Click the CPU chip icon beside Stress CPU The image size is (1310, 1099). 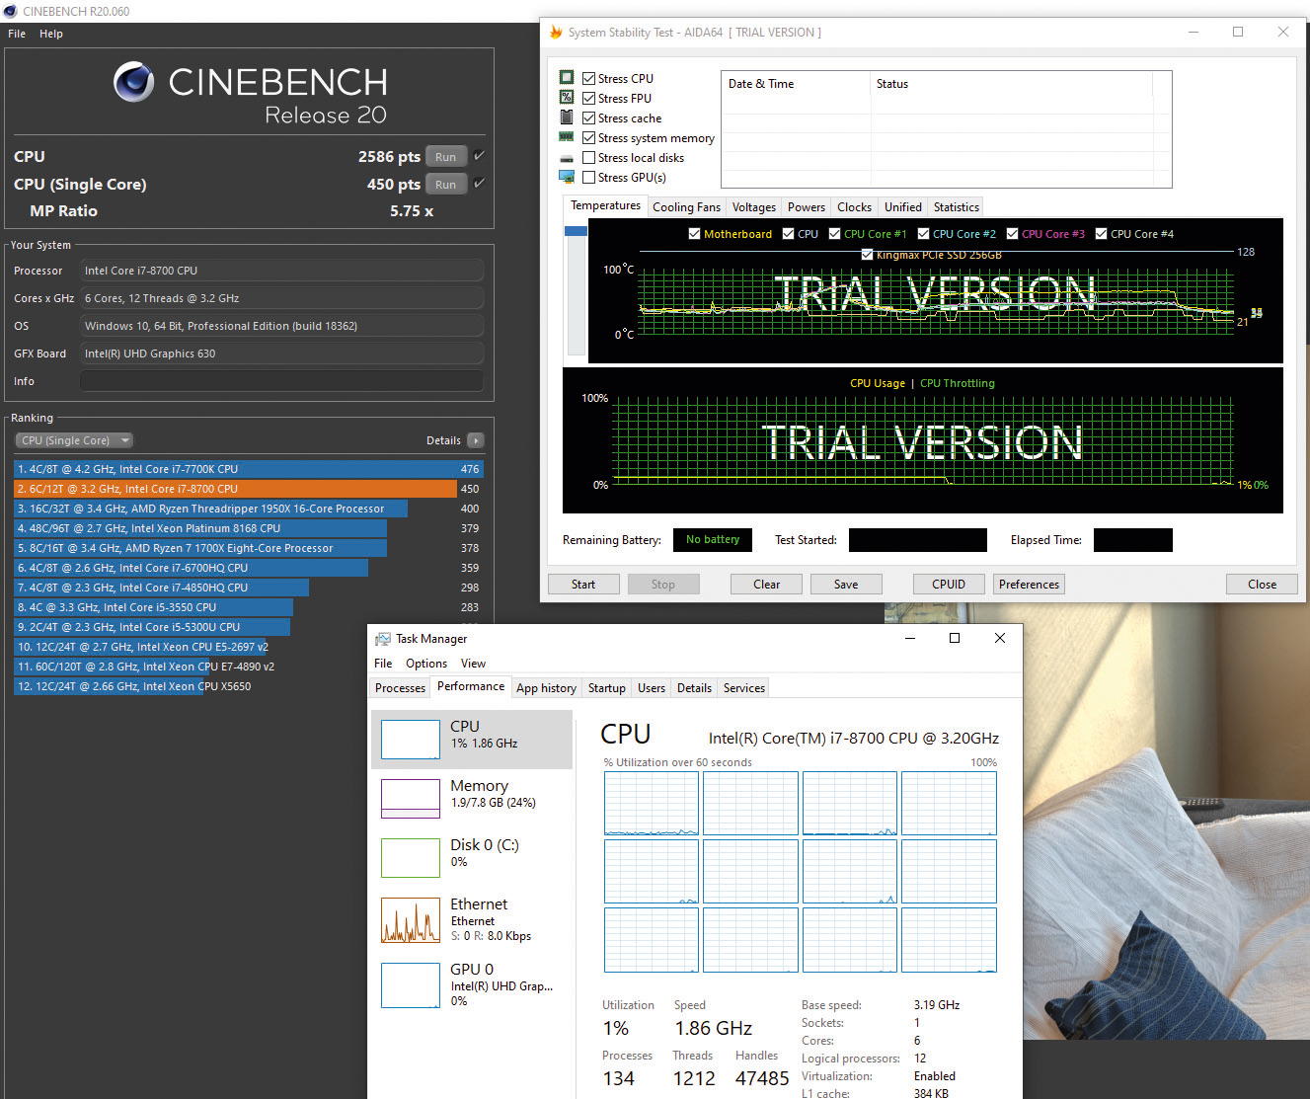click(567, 77)
